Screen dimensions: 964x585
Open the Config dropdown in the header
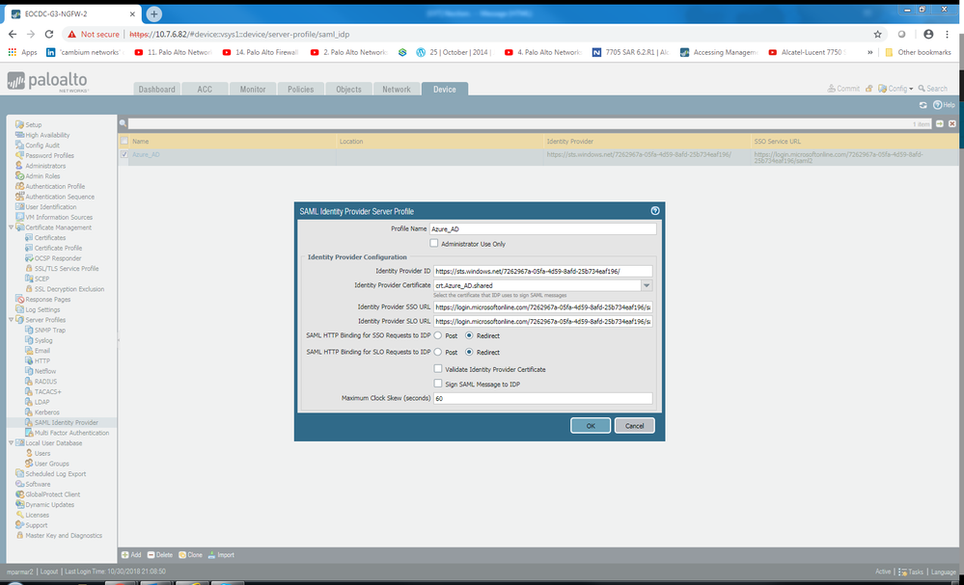coord(895,89)
